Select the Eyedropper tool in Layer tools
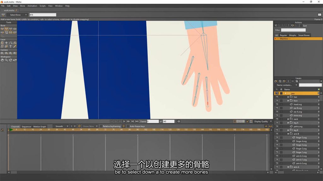The image size is (323, 181). point(15,47)
